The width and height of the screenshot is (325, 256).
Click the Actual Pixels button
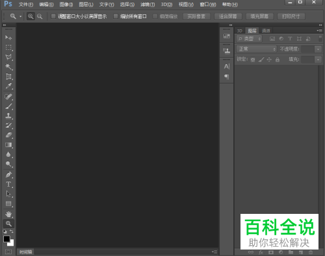[196, 16]
